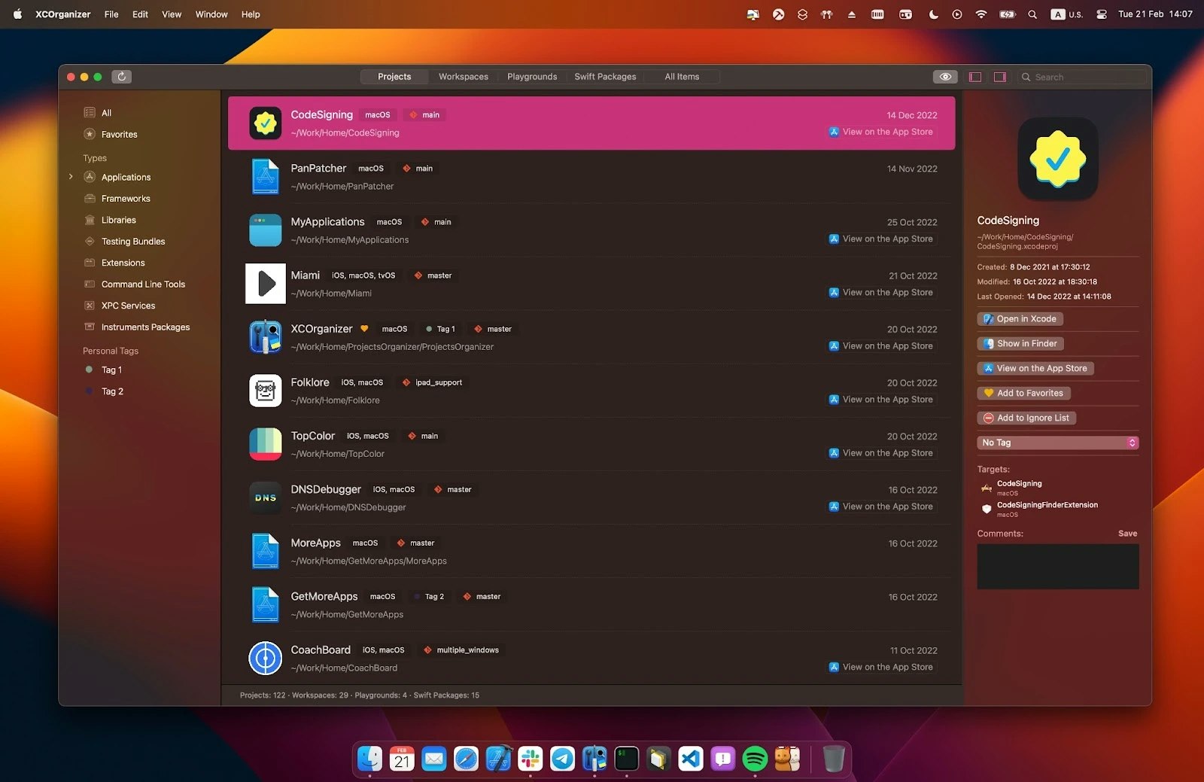Viewport: 1204px width, 782px height.
Task: Click the Miami project play icon
Action: (x=266, y=284)
